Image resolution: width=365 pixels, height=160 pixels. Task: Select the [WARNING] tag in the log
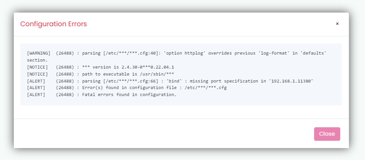pos(38,53)
